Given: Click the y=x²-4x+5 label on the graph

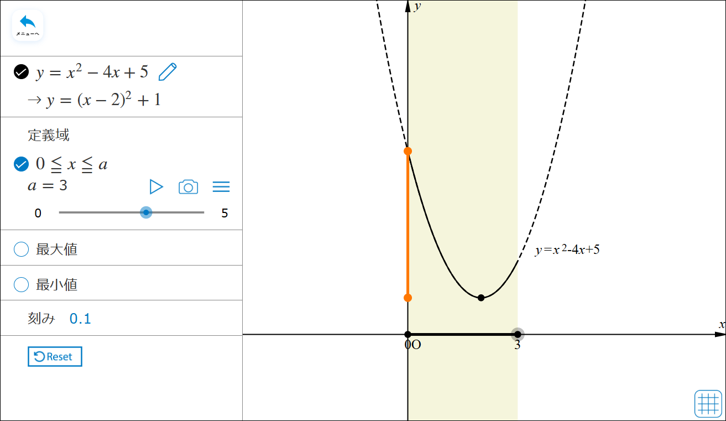Looking at the screenshot, I should (567, 250).
